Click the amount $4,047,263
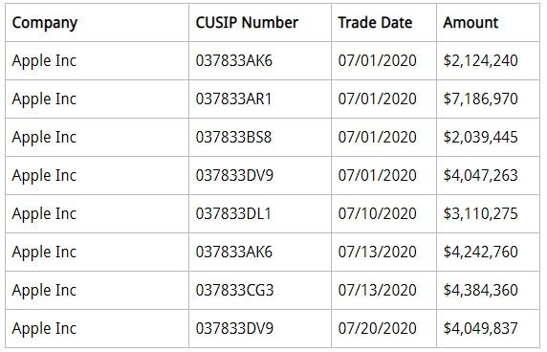This screenshot has width=547, height=352. click(480, 175)
